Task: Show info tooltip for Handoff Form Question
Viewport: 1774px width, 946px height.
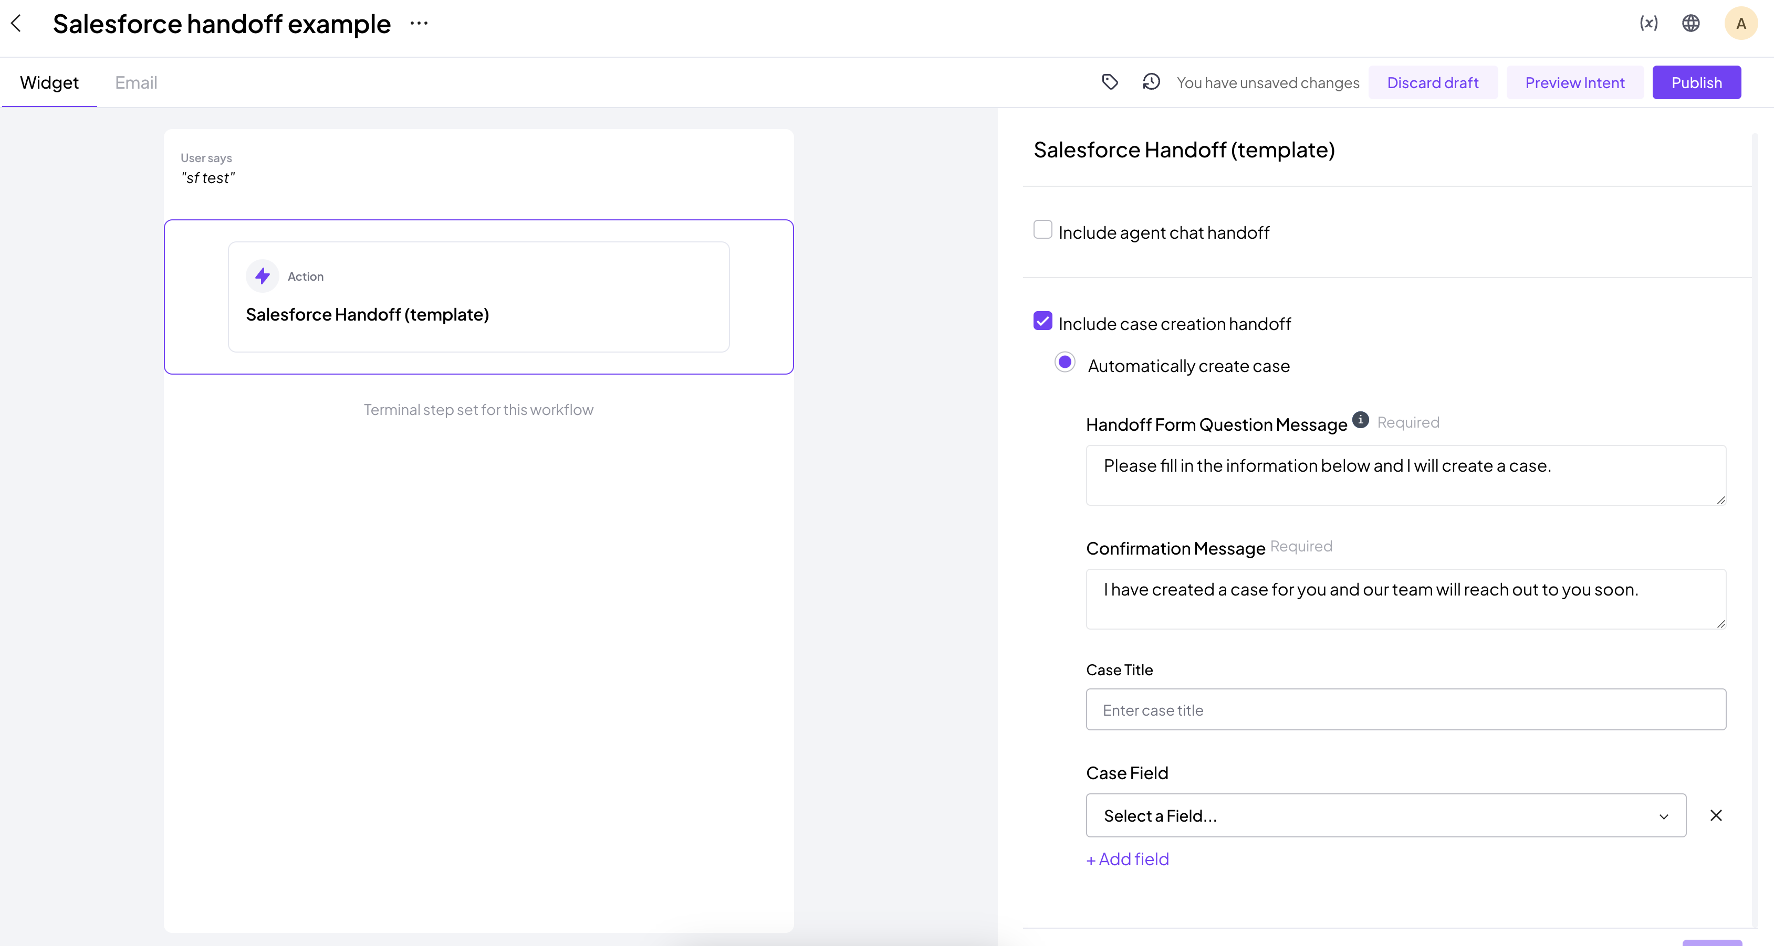Action: pyautogui.click(x=1360, y=419)
